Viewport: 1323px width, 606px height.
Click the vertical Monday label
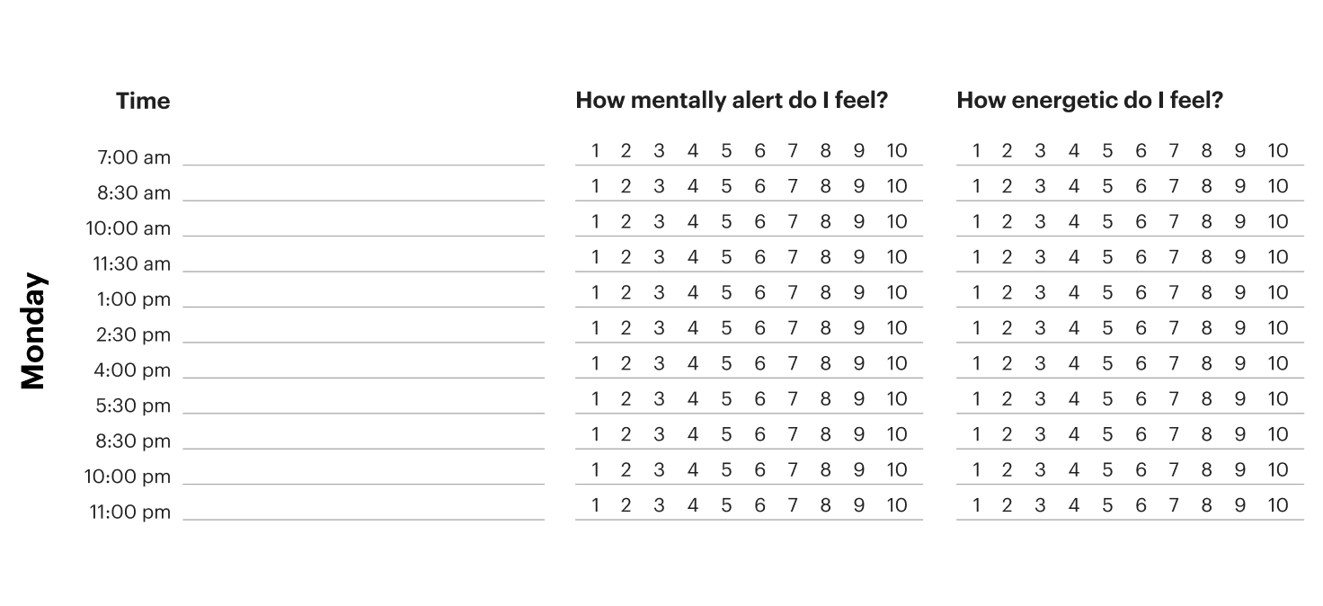tap(33, 331)
